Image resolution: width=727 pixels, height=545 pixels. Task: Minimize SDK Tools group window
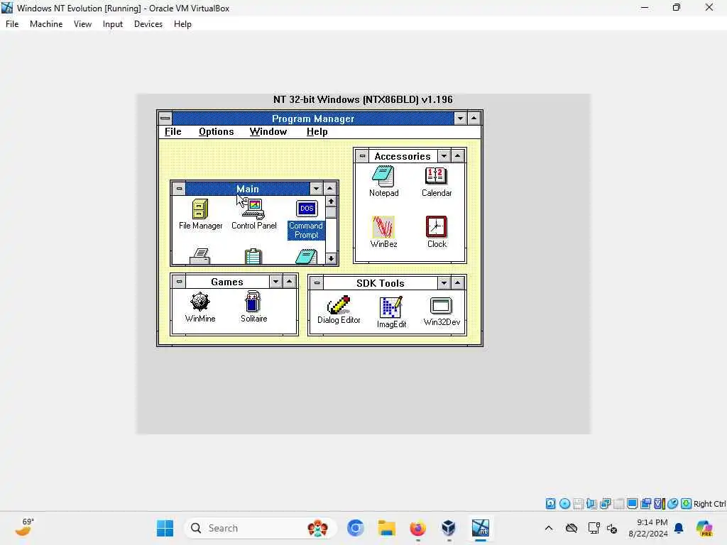444,282
